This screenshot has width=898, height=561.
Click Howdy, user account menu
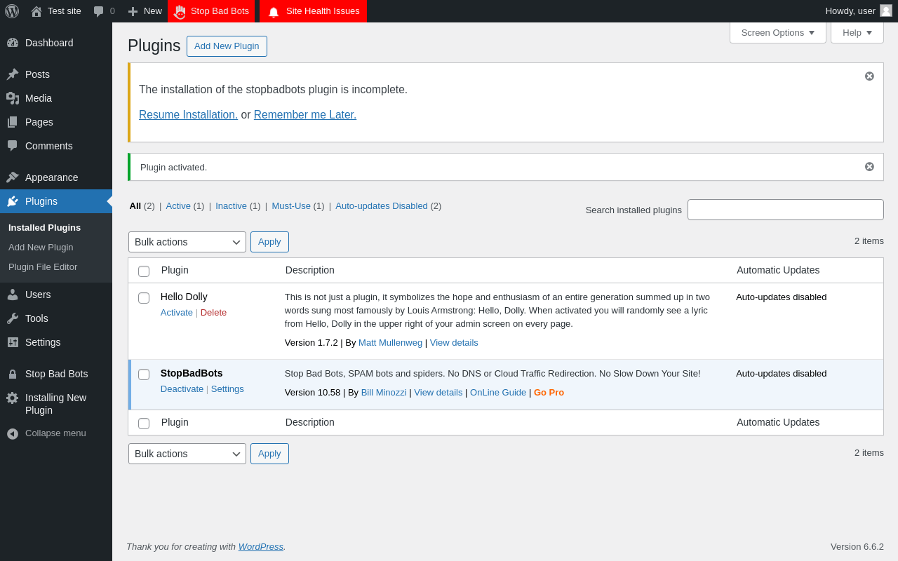pyautogui.click(x=859, y=11)
